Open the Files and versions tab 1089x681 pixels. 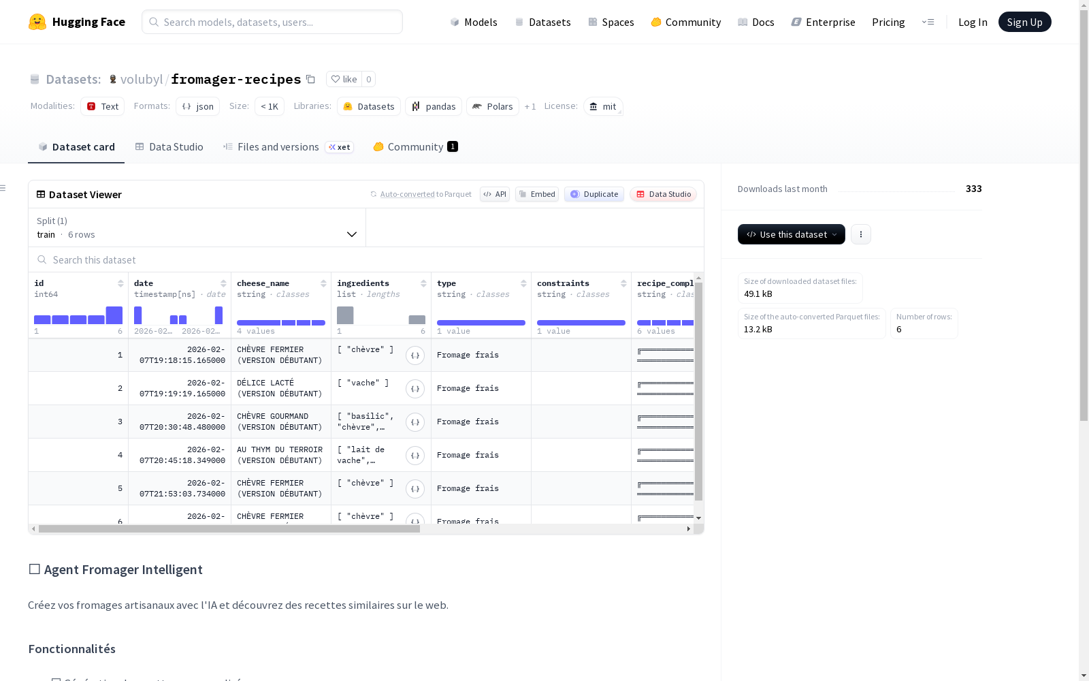coord(288,147)
